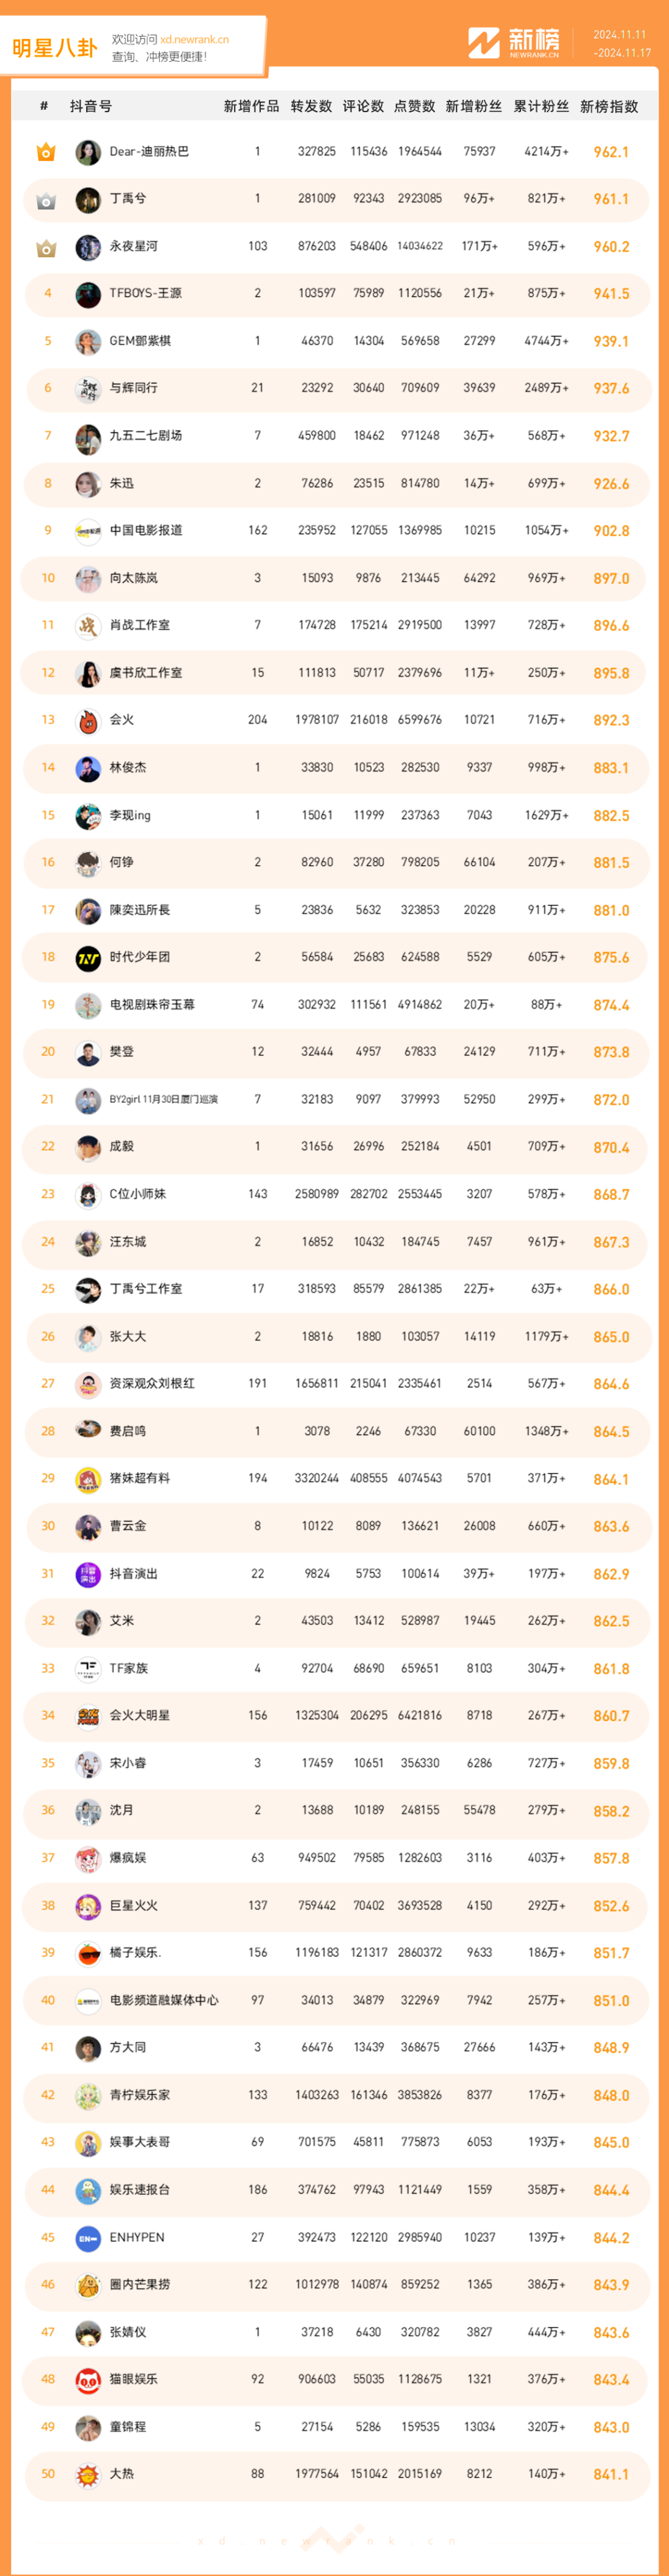Click the 转发数 column header
Viewport: 669px width, 2576px height.
[311, 106]
